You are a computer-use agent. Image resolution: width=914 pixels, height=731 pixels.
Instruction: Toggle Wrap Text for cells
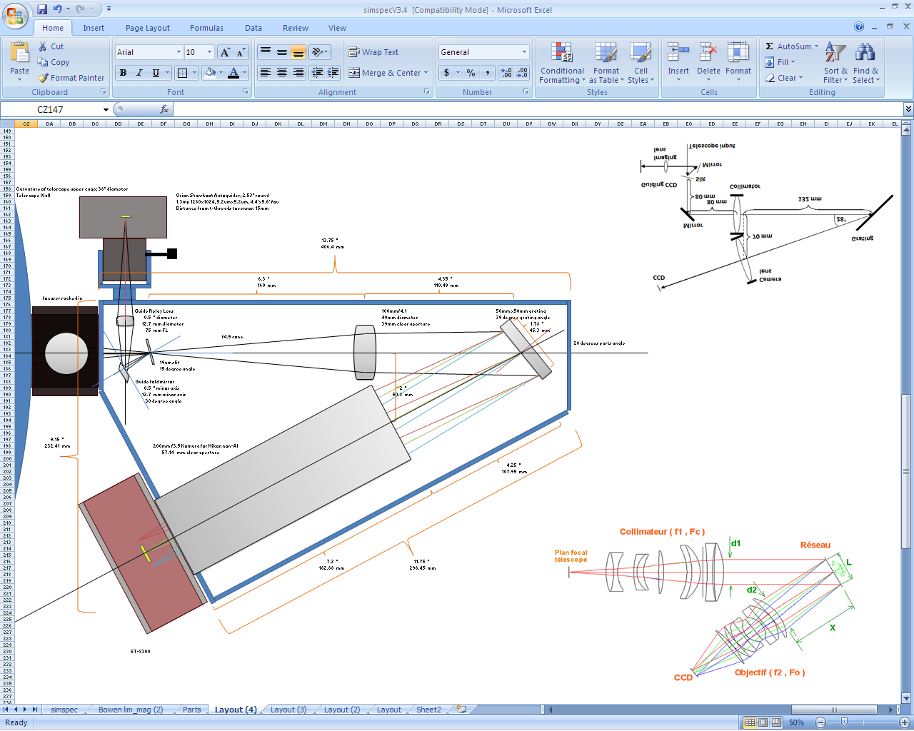(373, 52)
